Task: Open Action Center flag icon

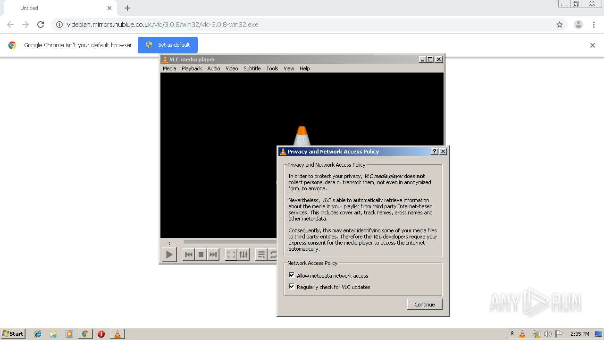Action: [x=559, y=334]
